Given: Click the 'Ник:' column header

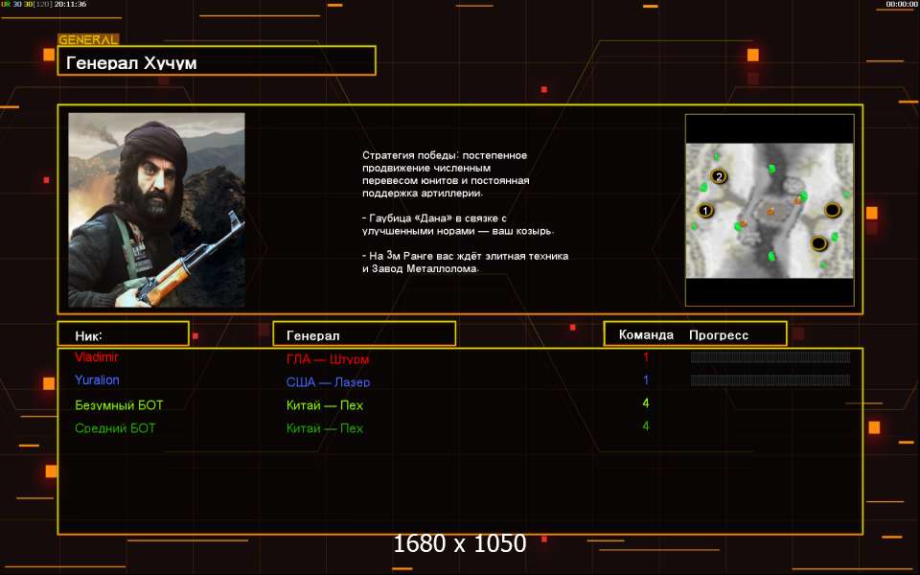Looking at the screenshot, I should (124, 333).
